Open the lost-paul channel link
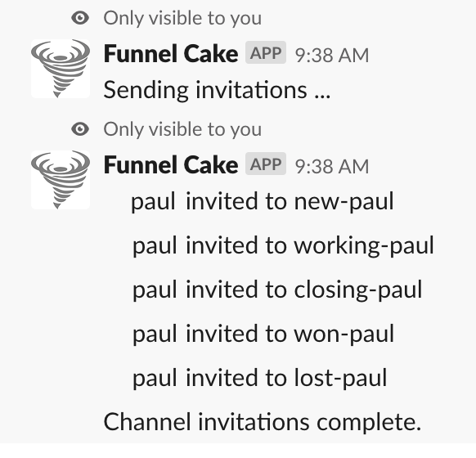 pyautogui.click(x=340, y=378)
